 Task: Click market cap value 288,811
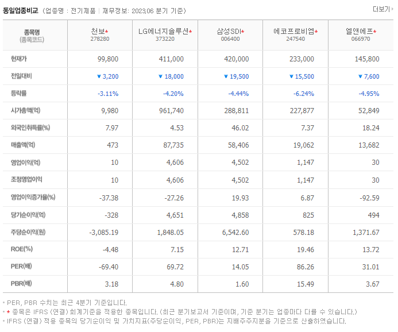(236, 111)
